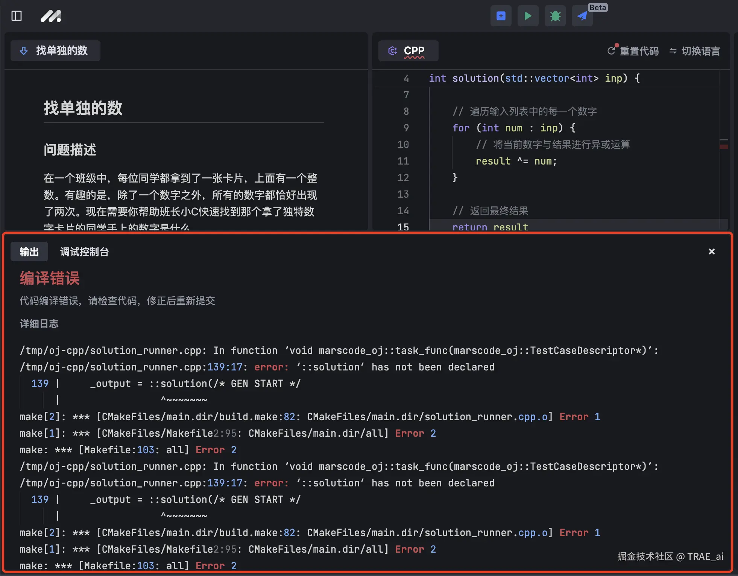Click 切换语言 text button
Image resolution: width=738 pixels, height=576 pixels.
coord(701,51)
